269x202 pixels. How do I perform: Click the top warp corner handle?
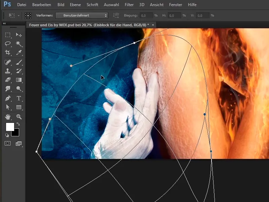click(134, 43)
